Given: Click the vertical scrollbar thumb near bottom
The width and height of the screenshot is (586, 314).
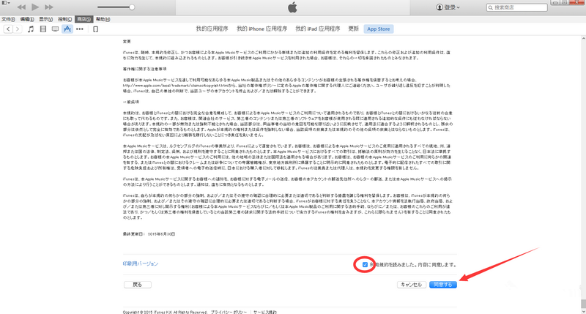Looking at the screenshot, I should pyautogui.click(x=583, y=302).
